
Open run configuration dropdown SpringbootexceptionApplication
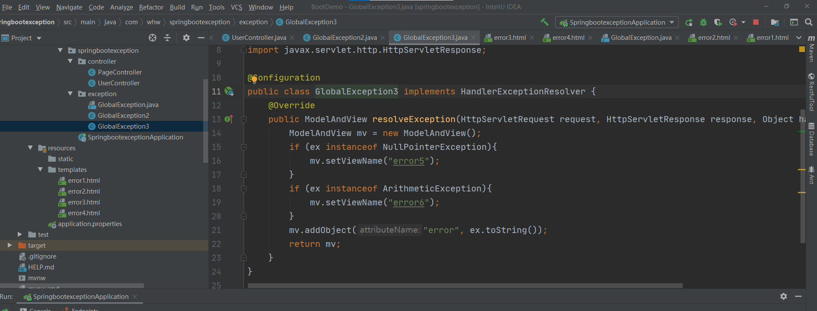click(617, 22)
